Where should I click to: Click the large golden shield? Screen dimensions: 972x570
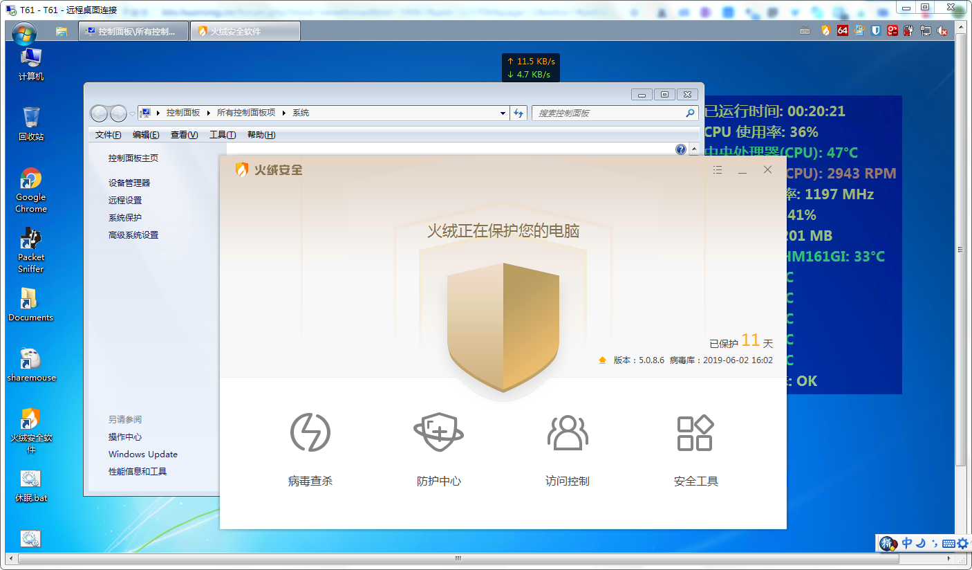coord(503,327)
